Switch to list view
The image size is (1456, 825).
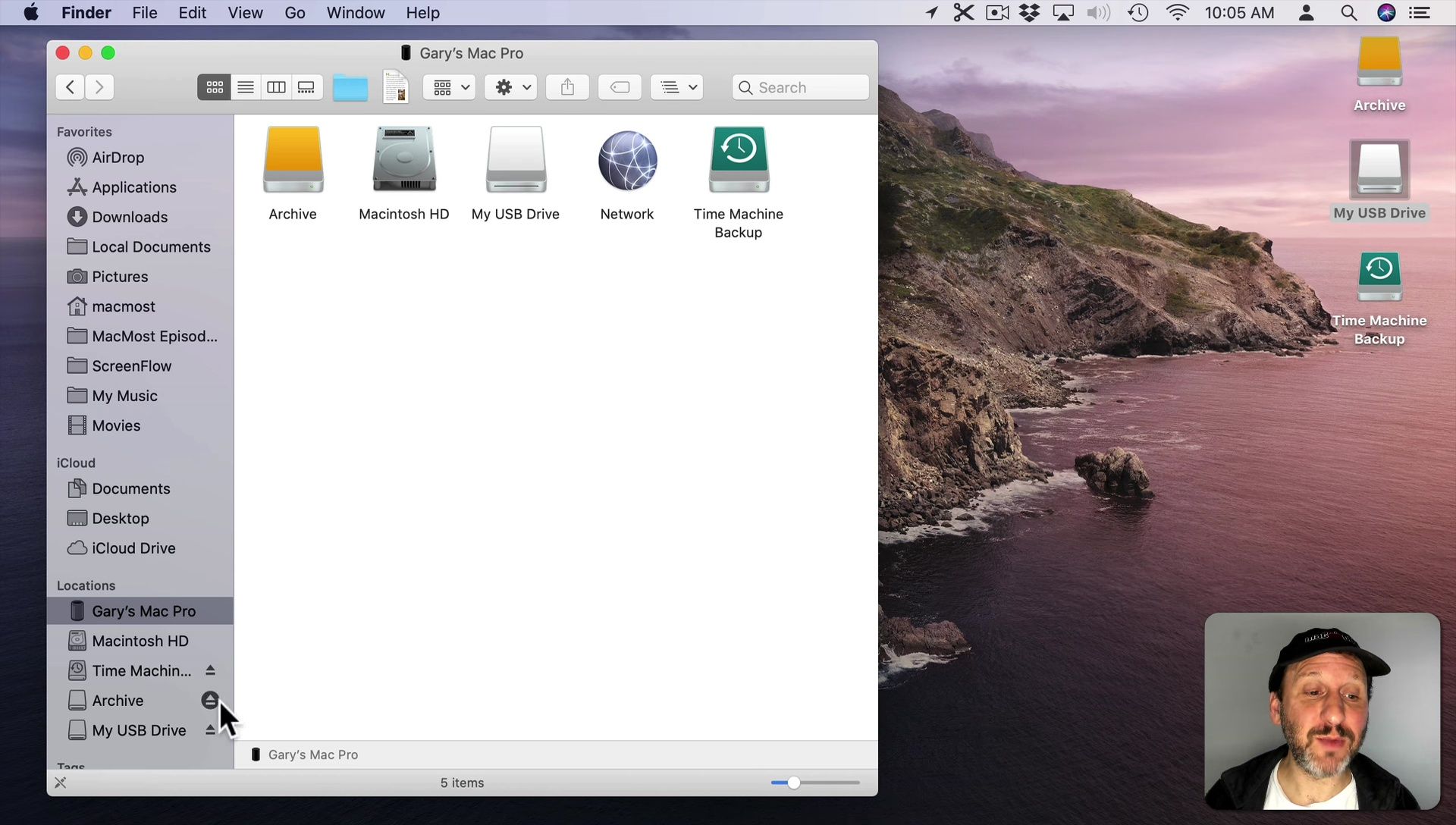(x=246, y=87)
